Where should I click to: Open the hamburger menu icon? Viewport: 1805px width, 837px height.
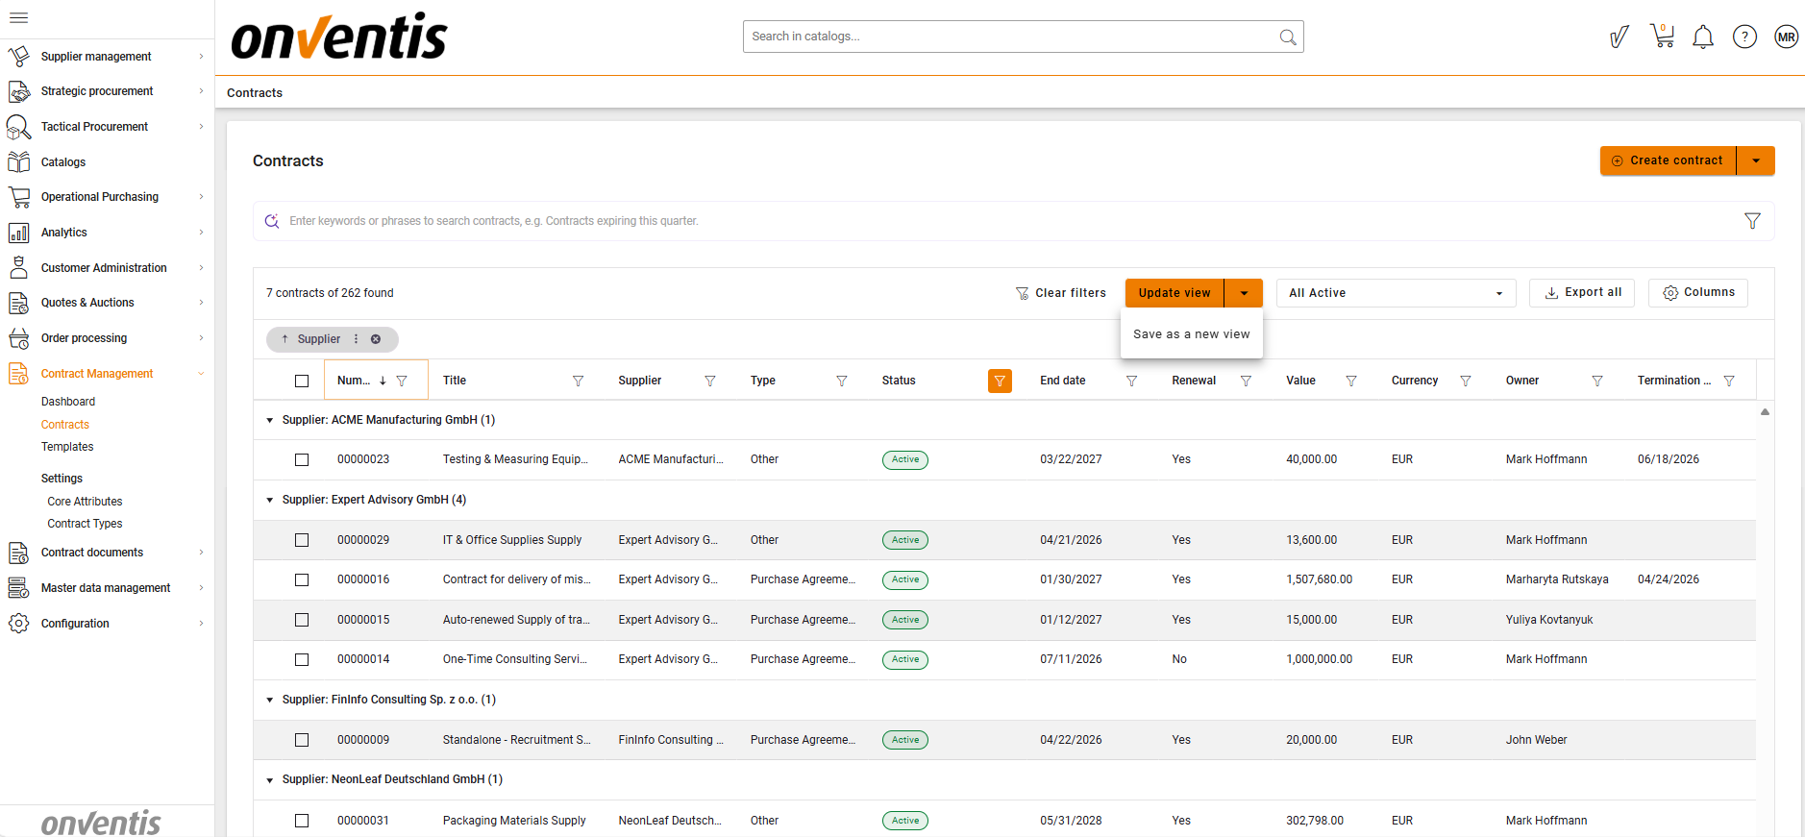tap(18, 17)
